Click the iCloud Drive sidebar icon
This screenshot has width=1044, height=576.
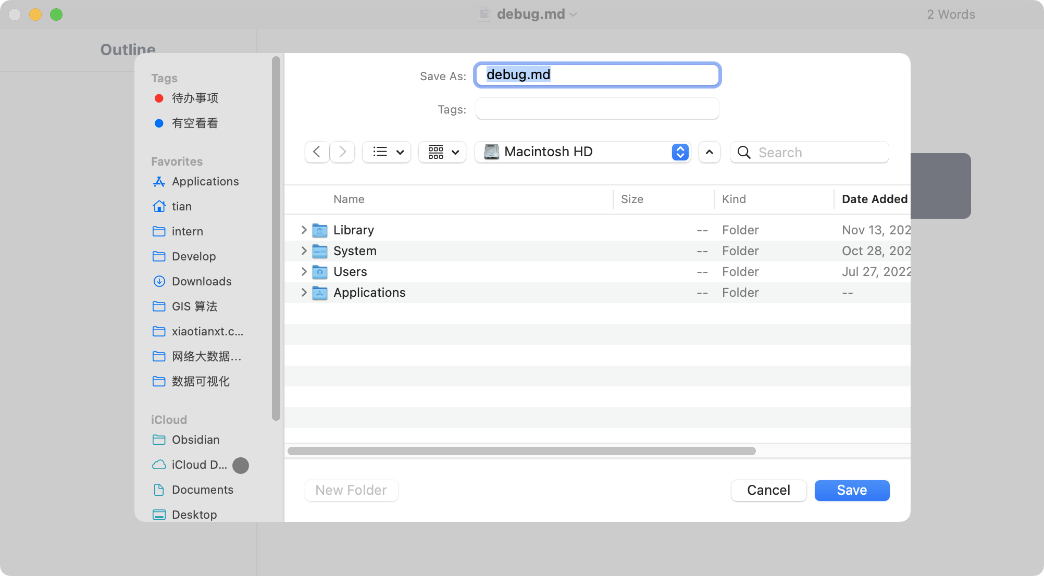[x=159, y=465]
